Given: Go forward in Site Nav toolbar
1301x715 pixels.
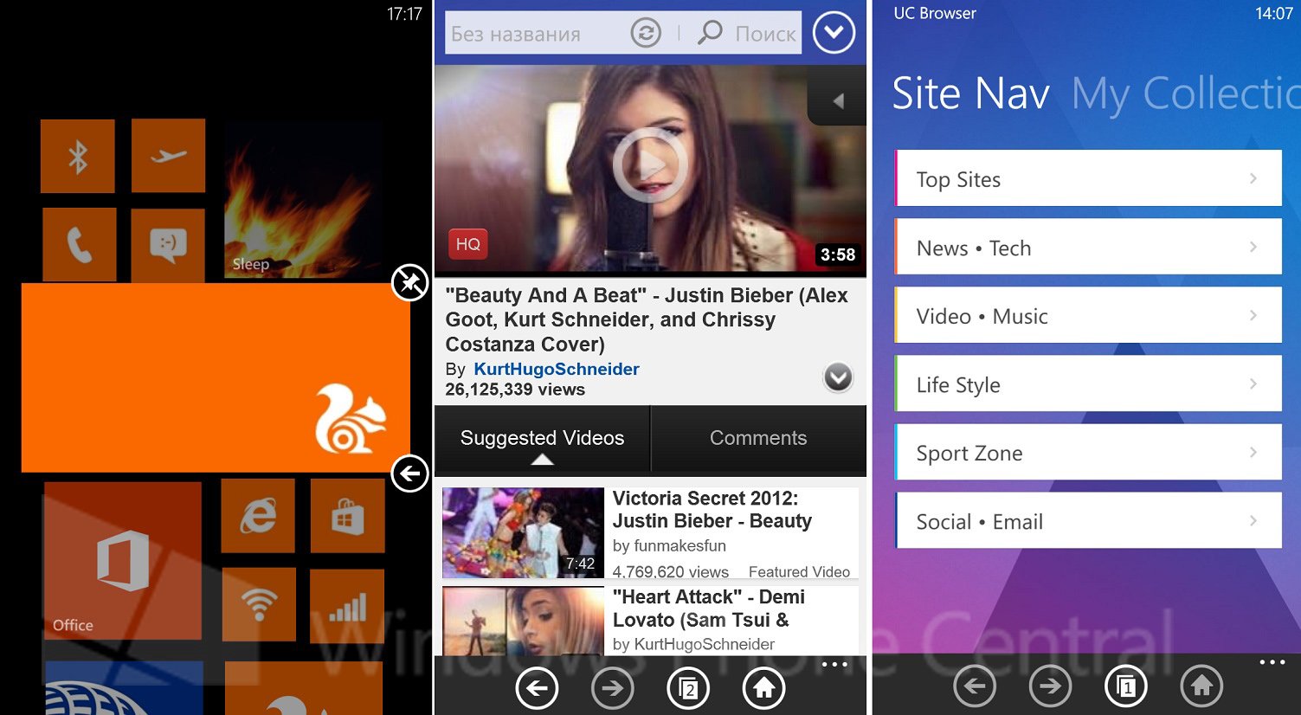Looking at the screenshot, I should tap(1050, 686).
